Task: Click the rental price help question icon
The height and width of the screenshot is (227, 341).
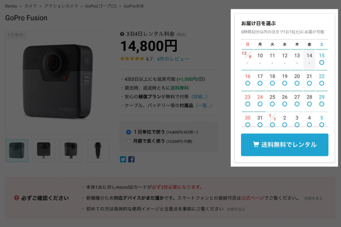Action: coord(122,34)
